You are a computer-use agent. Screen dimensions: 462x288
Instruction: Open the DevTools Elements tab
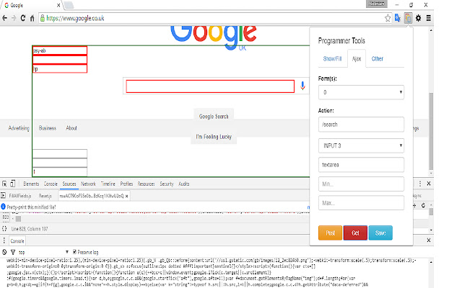click(31, 184)
